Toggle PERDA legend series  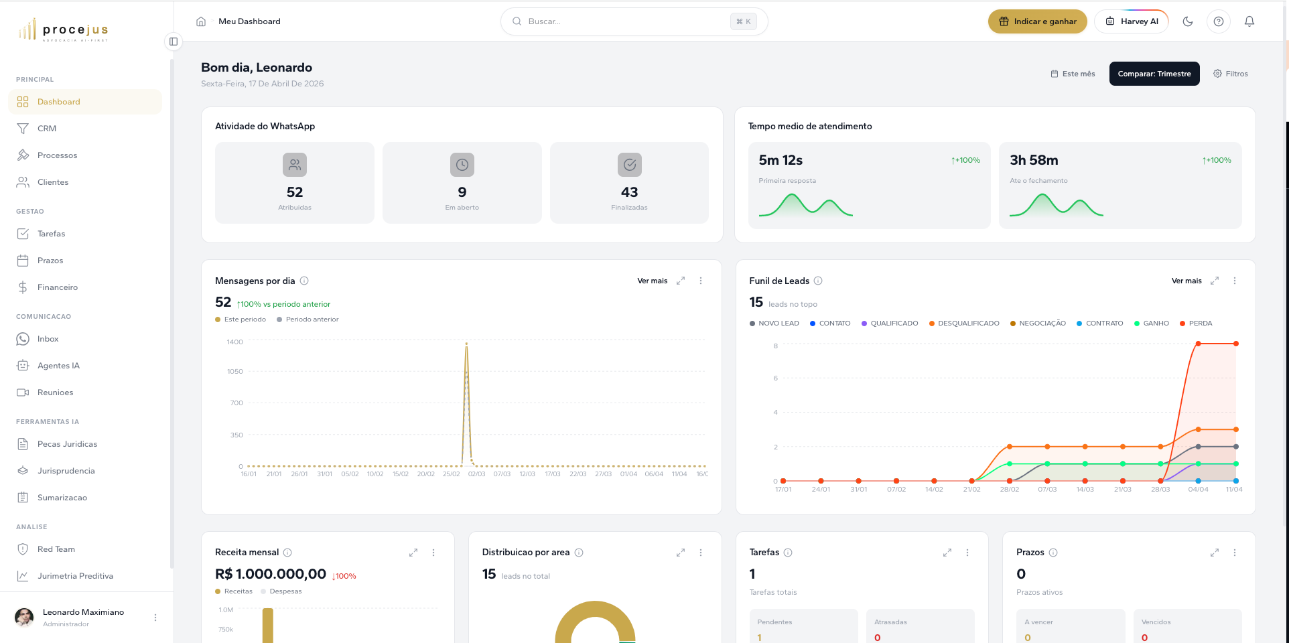[x=1196, y=324]
